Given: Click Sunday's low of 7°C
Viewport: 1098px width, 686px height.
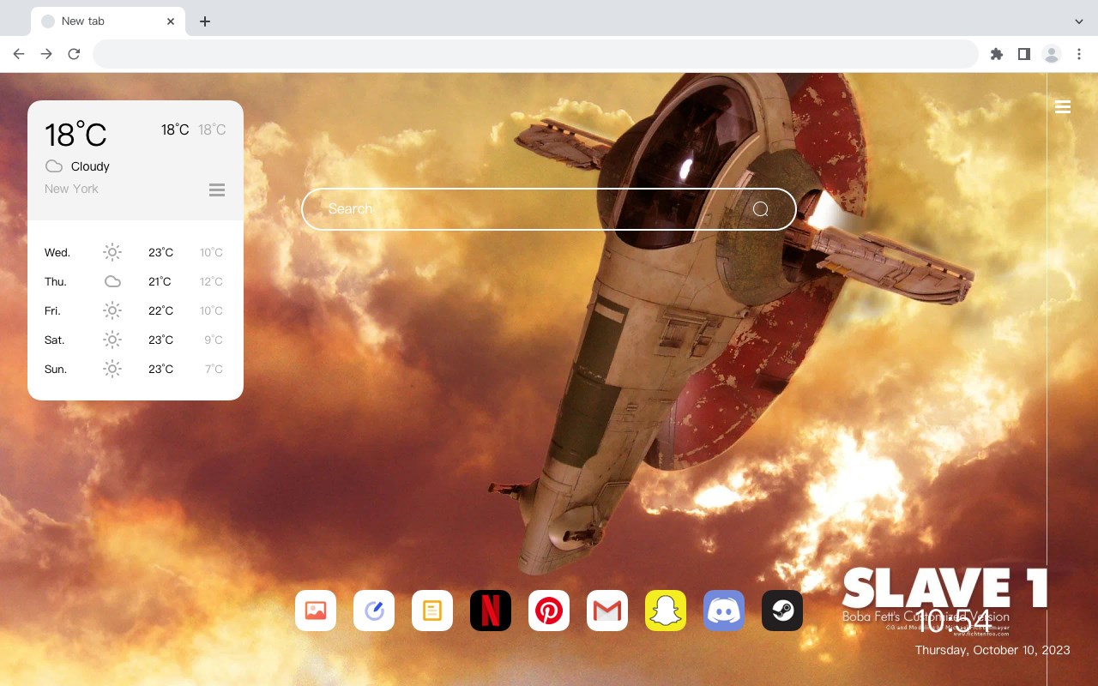Looking at the screenshot, I should [214, 369].
